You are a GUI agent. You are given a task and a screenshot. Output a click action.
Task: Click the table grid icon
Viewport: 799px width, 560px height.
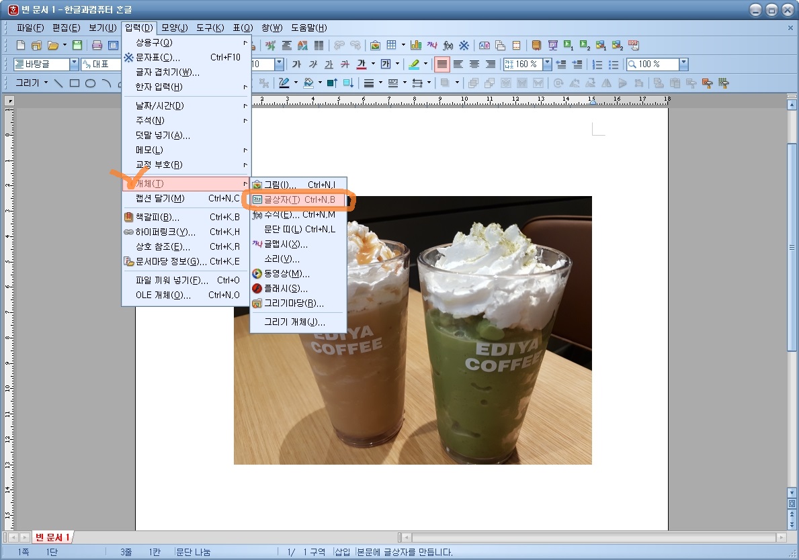coord(391,45)
